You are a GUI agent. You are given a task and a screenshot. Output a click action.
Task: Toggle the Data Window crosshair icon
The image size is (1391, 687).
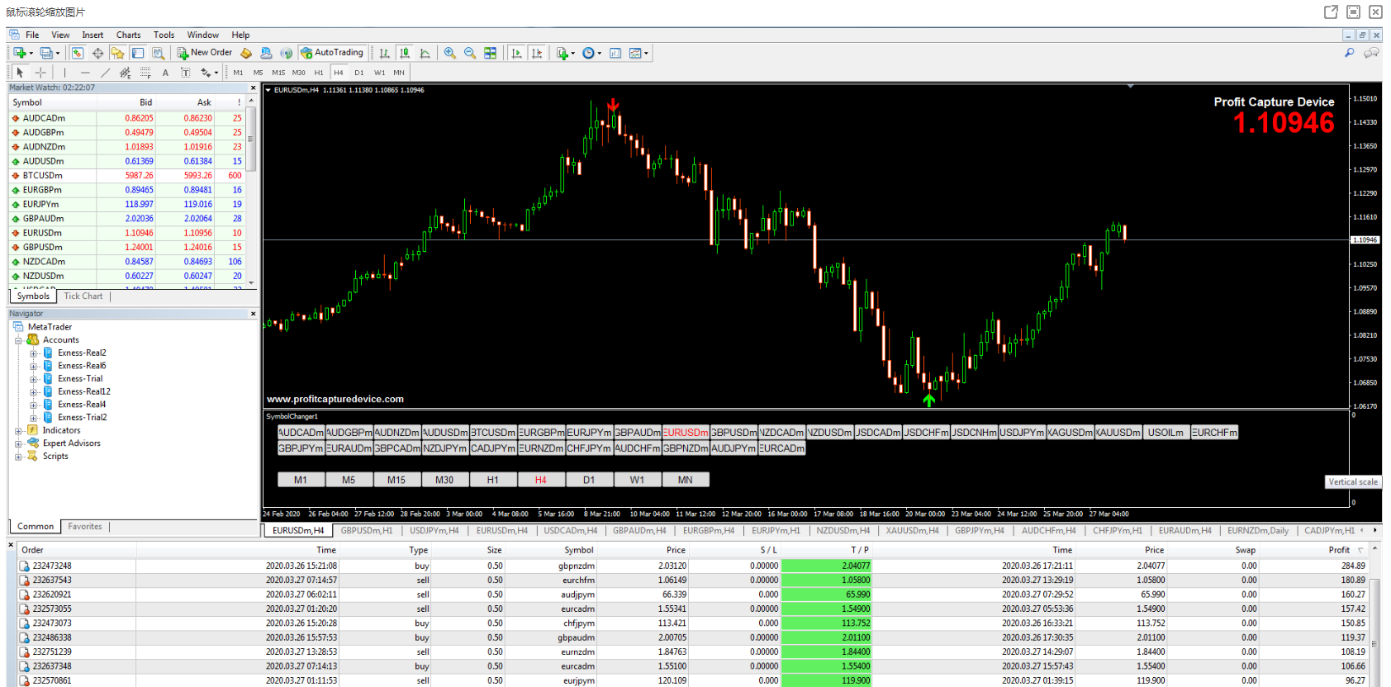[x=97, y=53]
